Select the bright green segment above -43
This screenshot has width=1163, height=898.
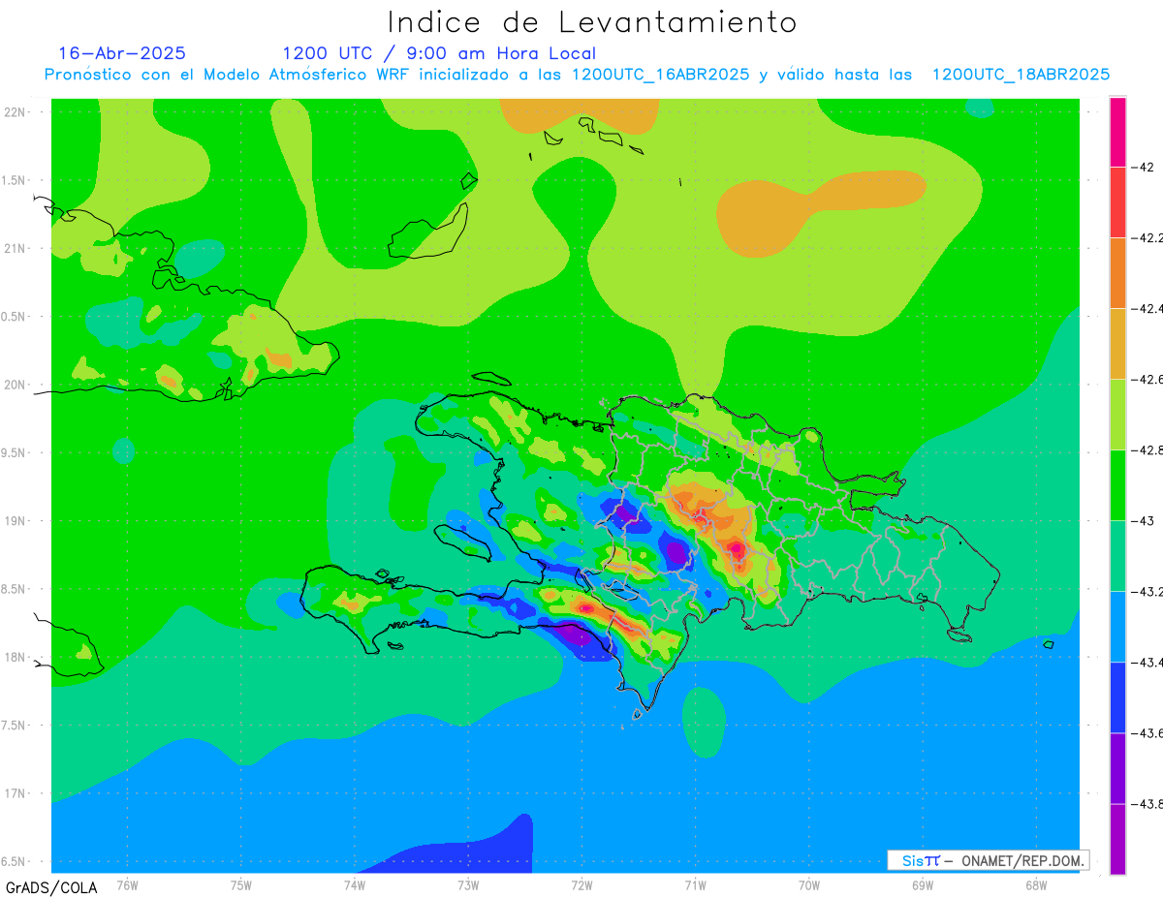coord(1117,484)
